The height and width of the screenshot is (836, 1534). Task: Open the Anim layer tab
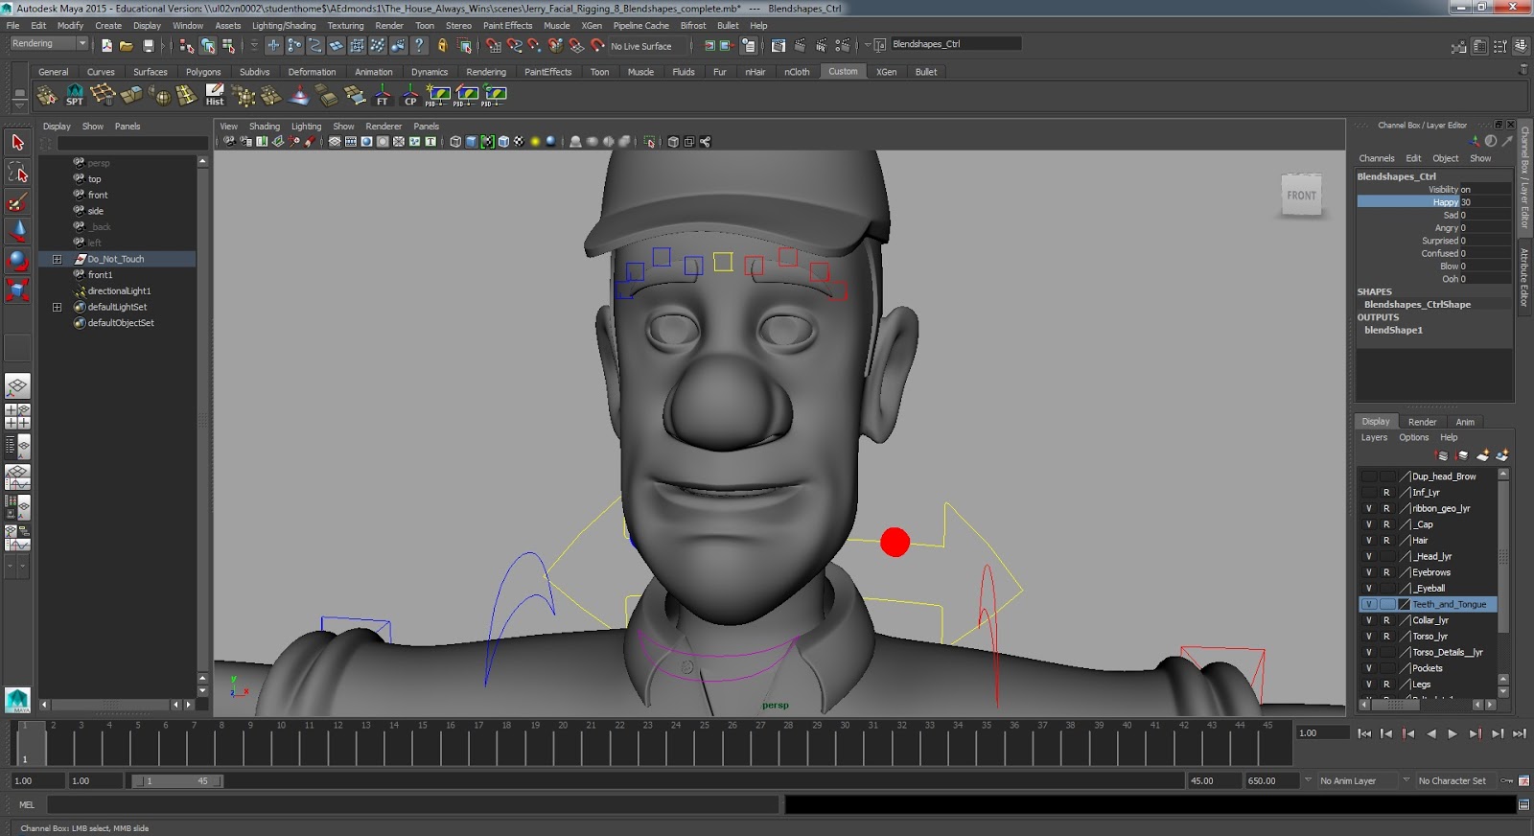(x=1465, y=422)
